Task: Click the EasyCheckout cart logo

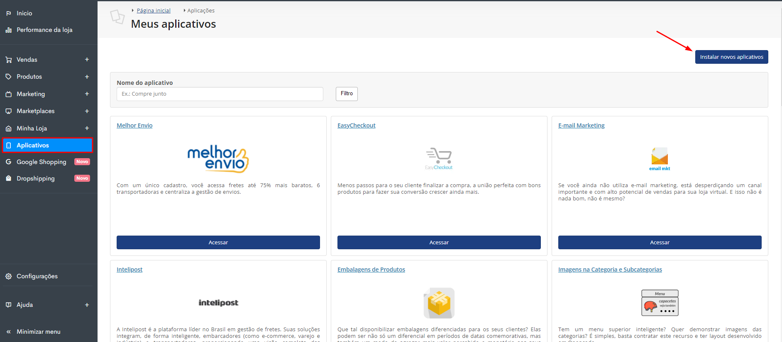Action: coord(439,159)
